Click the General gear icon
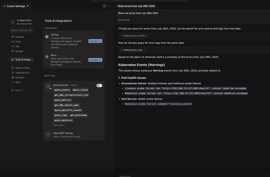Screen dimensions: 270x177 pyautogui.click(x=12, y=37)
